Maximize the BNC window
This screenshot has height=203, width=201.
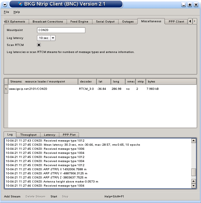tap(190, 5)
